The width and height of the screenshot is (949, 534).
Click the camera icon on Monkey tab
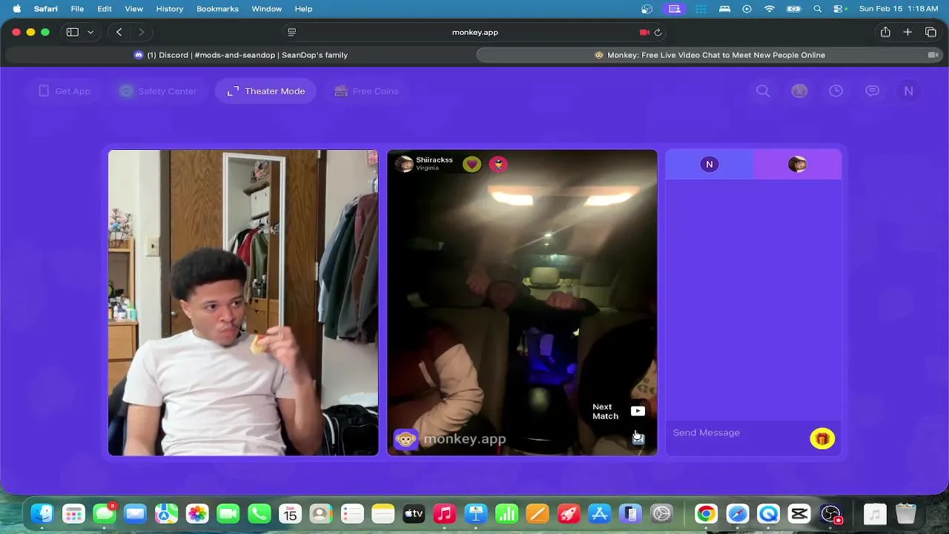[x=933, y=55]
